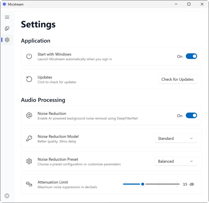Turn off Start with Windows toggle
Image resolution: width=209 pixels, height=203 pixels.
pyautogui.click(x=191, y=56)
